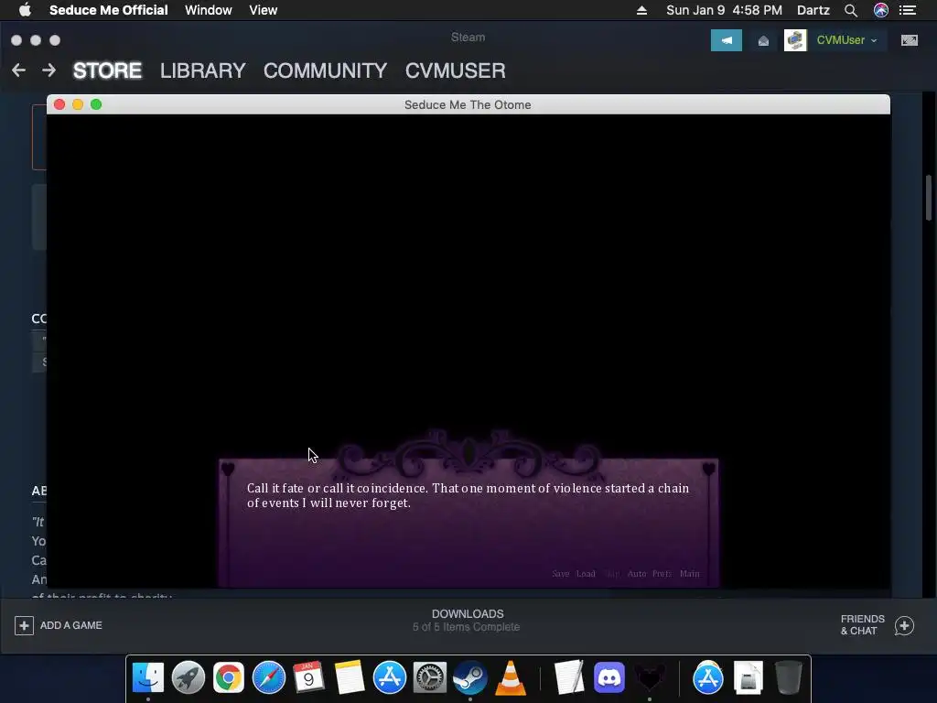
Task: Open the View menu
Action: (x=264, y=10)
